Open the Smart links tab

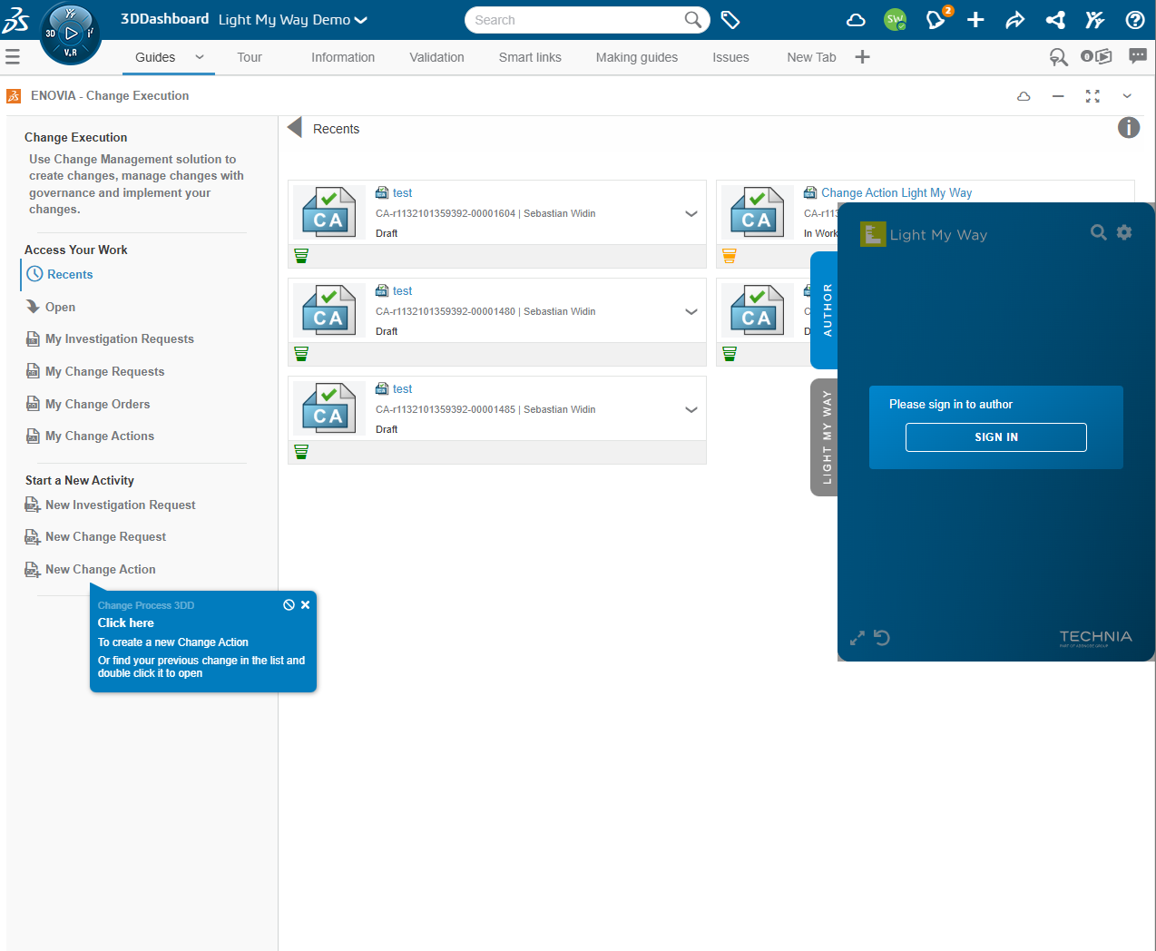pos(530,57)
